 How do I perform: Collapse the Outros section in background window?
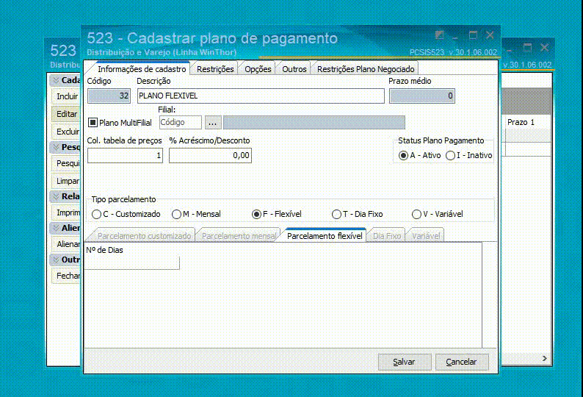pyautogui.click(x=56, y=260)
